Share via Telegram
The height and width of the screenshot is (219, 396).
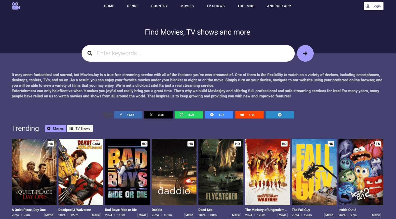[280, 115]
